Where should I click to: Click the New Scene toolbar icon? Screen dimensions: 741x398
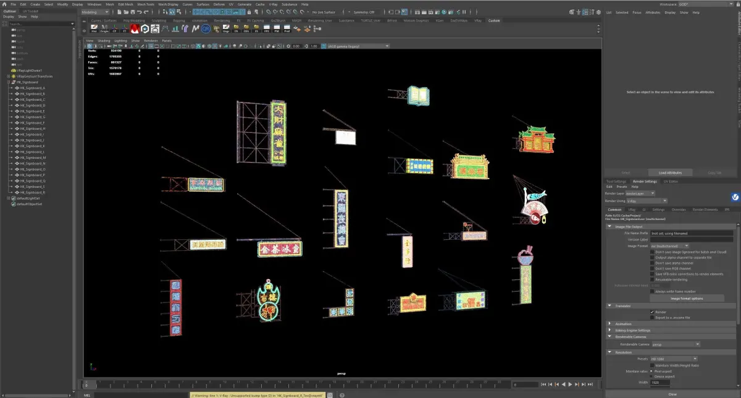pos(119,12)
